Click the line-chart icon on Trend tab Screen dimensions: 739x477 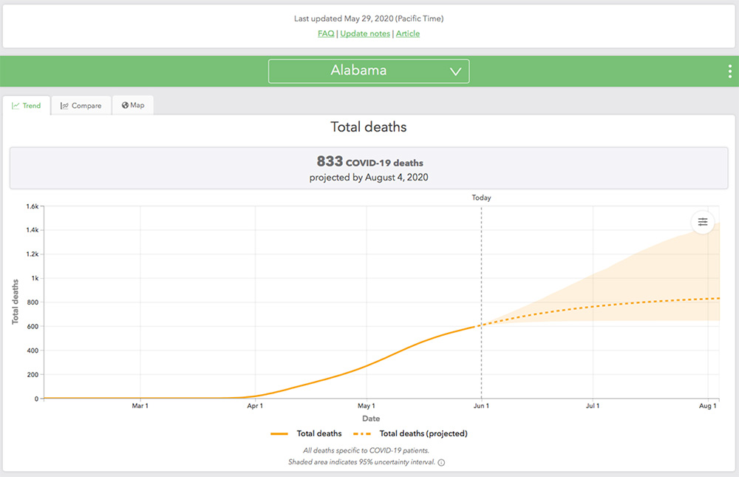[x=15, y=106]
